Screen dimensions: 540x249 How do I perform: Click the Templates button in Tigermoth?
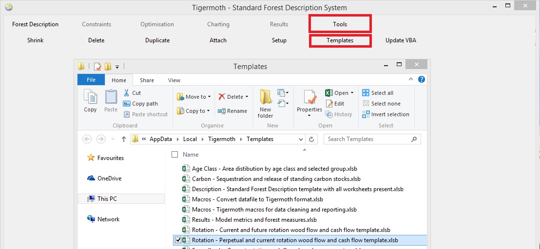click(x=340, y=40)
